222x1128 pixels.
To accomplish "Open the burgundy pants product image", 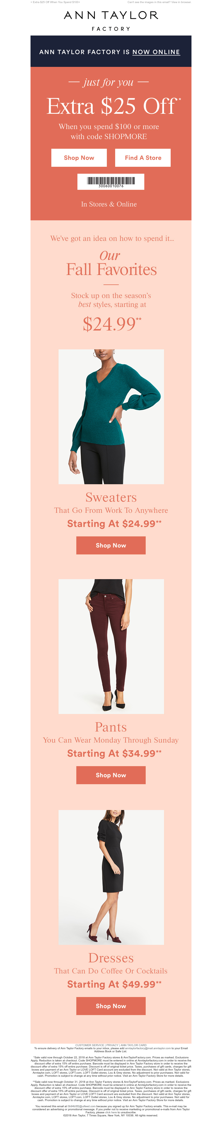I will pos(111,646).
